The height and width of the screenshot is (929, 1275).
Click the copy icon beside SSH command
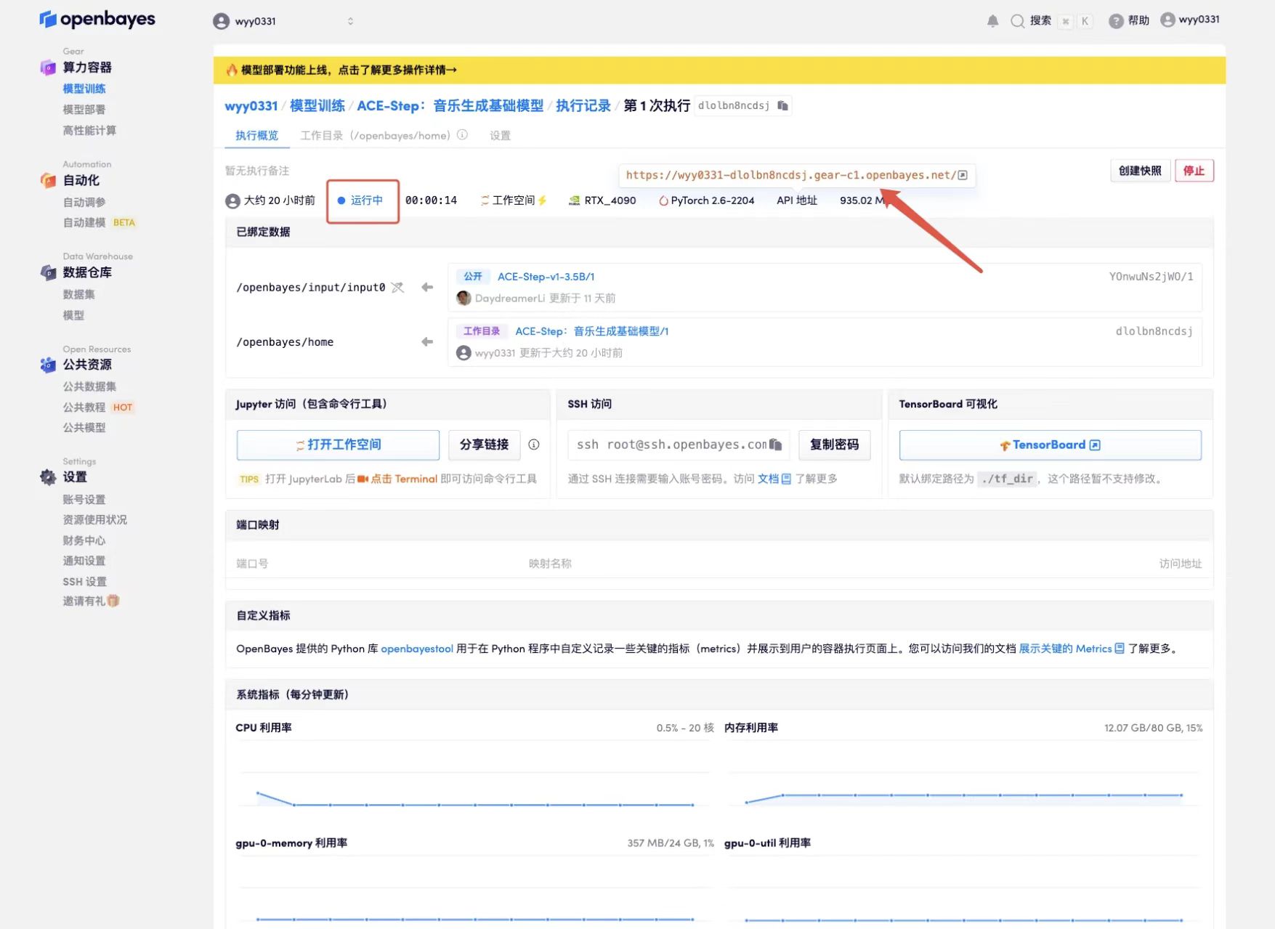coord(775,445)
